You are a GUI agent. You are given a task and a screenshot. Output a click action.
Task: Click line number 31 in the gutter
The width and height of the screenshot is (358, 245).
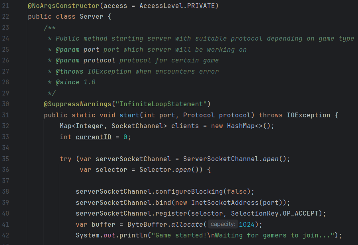[5, 115]
